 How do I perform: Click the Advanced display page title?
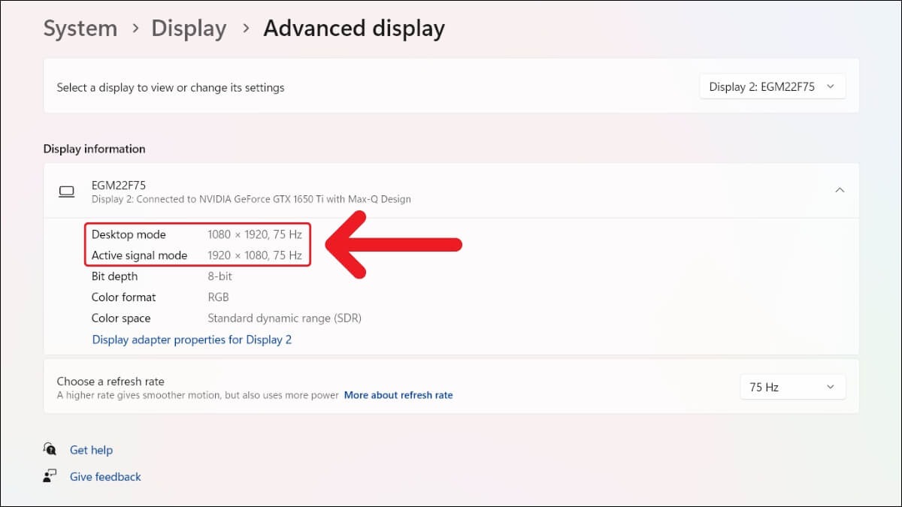click(x=354, y=29)
